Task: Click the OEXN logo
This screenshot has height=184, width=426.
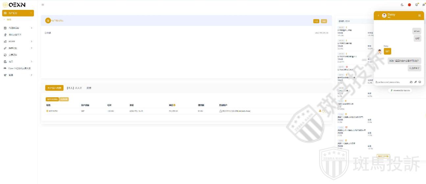Action: coord(14,5)
